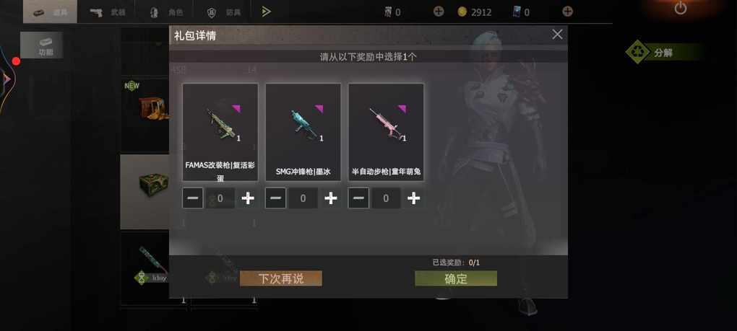
Task: Click the 确定 confirm button
Action: 456,278
